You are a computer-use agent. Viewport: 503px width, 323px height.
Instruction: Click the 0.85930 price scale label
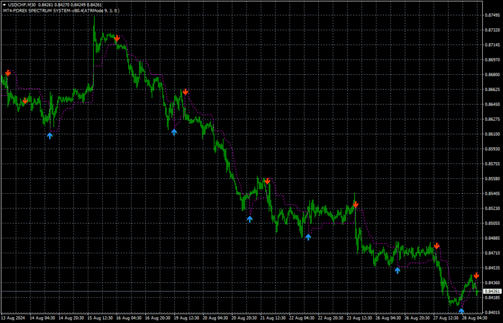tap(491, 149)
